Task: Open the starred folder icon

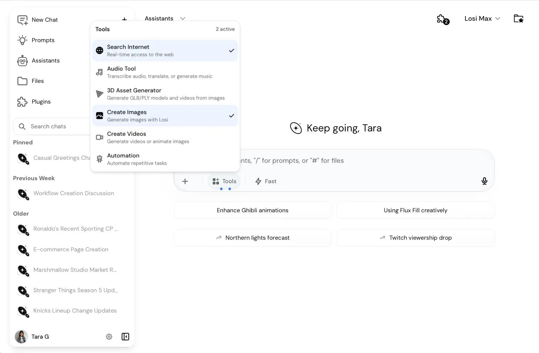Action: click(518, 19)
